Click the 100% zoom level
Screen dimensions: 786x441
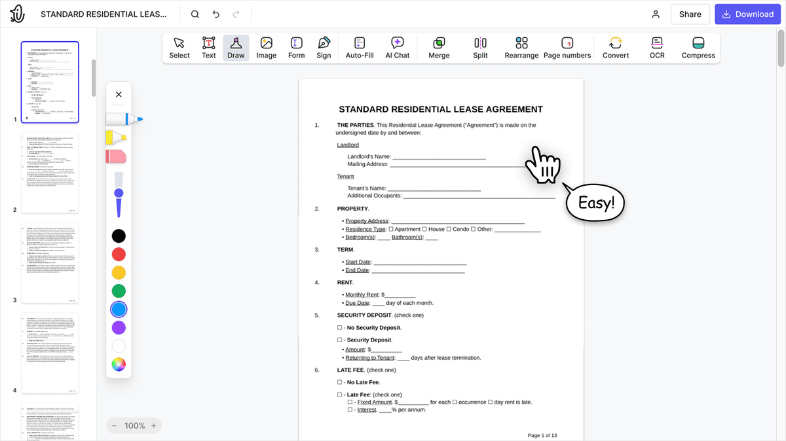click(134, 426)
